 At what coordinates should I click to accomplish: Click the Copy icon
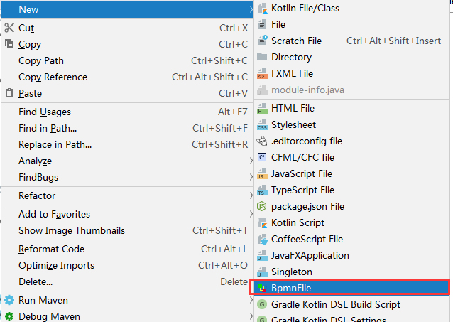coord(9,44)
